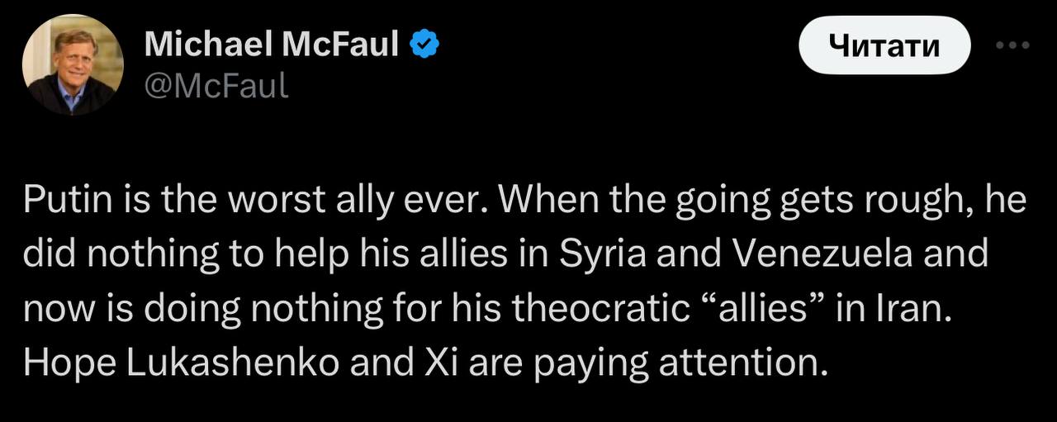Open Michael McFaul's profile photo

[73, 64]
